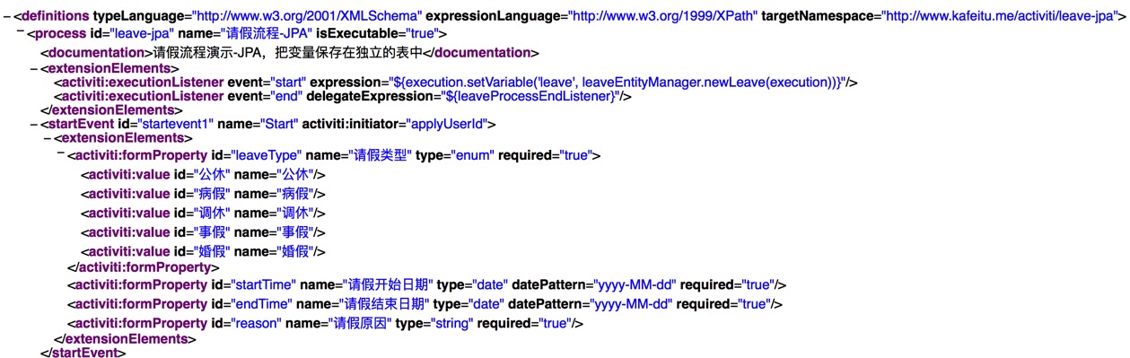Collapse the process leave-jpa node
This screenshot has height=358, width=1130.
click(x=21, y=33)
